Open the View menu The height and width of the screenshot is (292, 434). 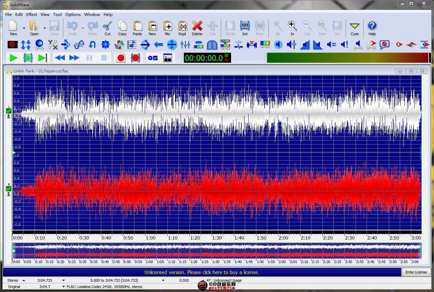[45, 14]
